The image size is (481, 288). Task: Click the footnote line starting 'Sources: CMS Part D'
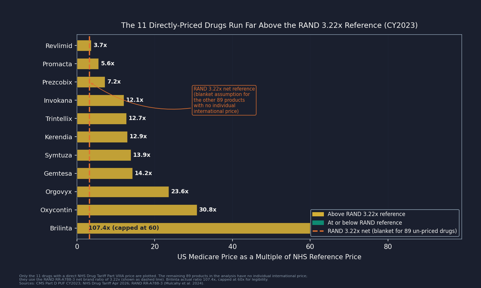[112, 284]
